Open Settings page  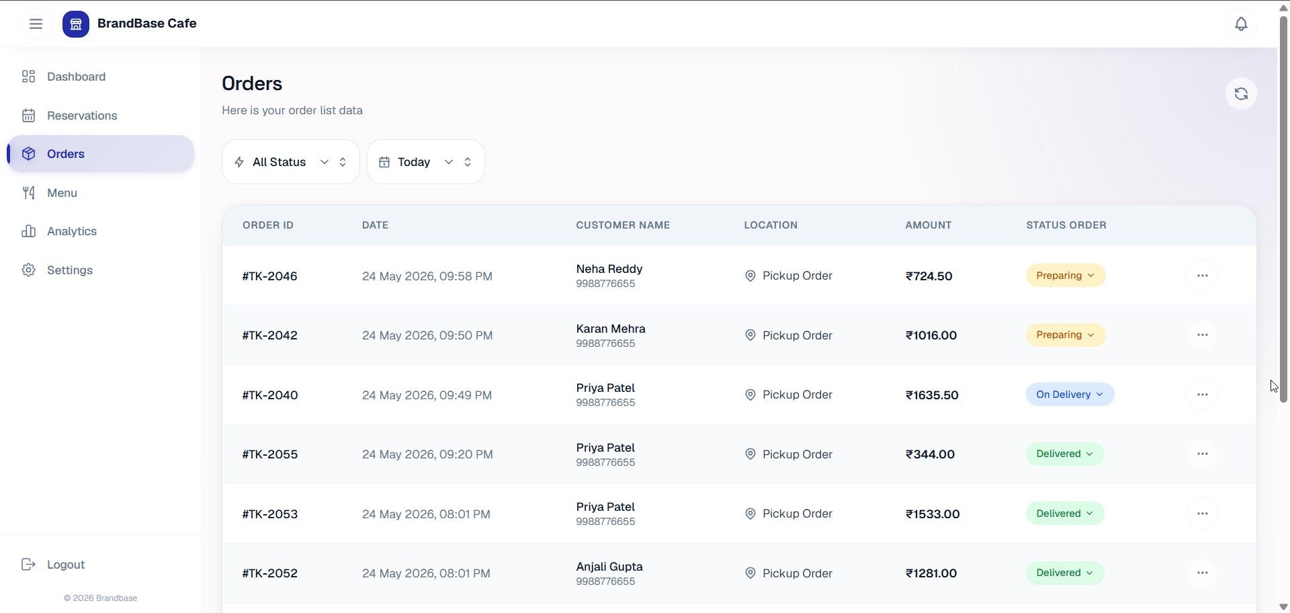pyautogui.click(x=101, y=270)
